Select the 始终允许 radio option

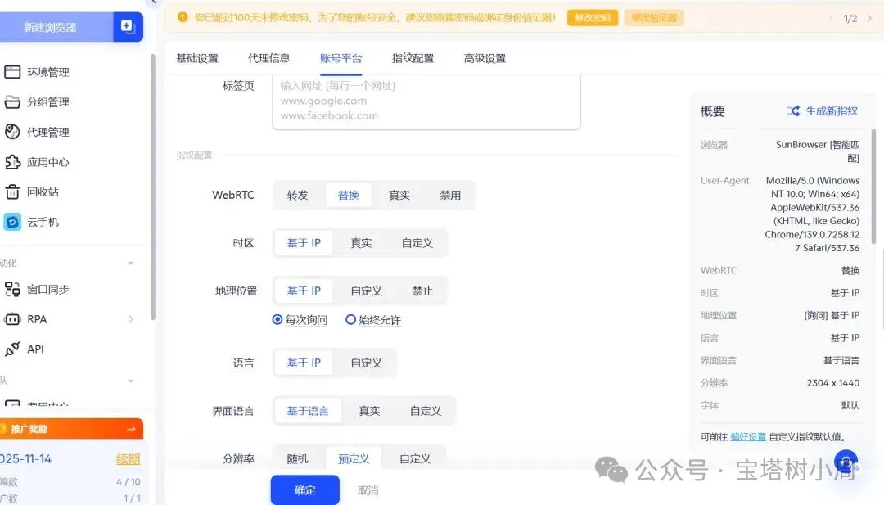[351, 320]
